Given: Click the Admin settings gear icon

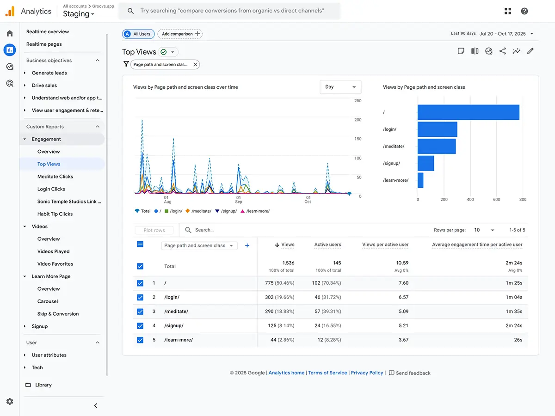Looking at the screenshot, I should coord(10,402).
